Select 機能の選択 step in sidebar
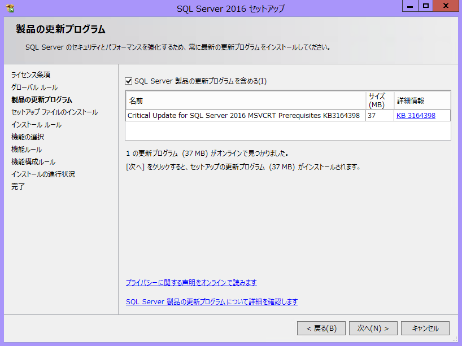 (x=28, y=137)
